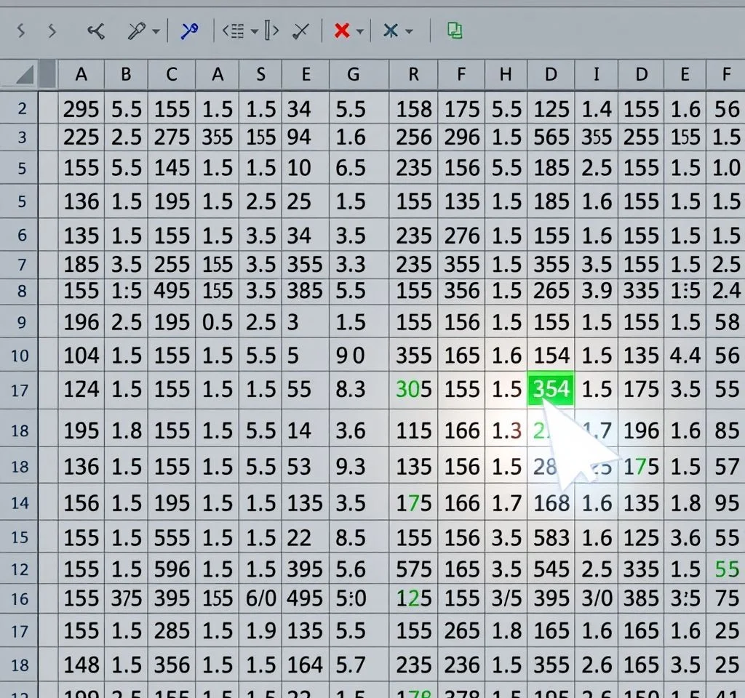Click the scissors cut icon in toolbar
The image size is (745, 698).
point(96,31)
